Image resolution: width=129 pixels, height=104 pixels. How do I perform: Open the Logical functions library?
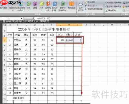click(x=35, y=5)
